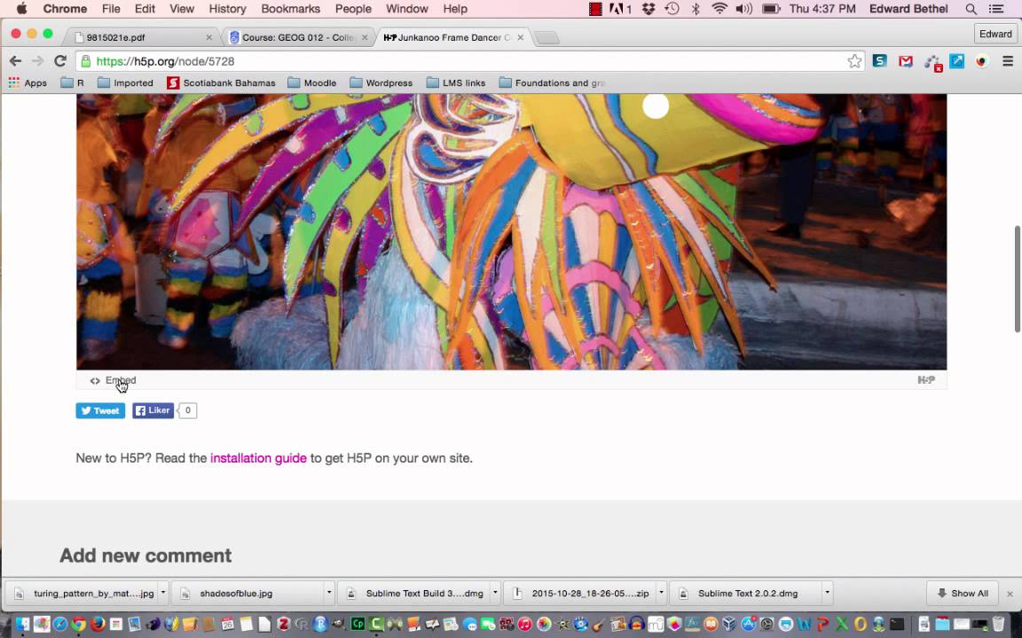
Task: Open the LMS links bookmarks folder
Action: click(x=456, y=82)
